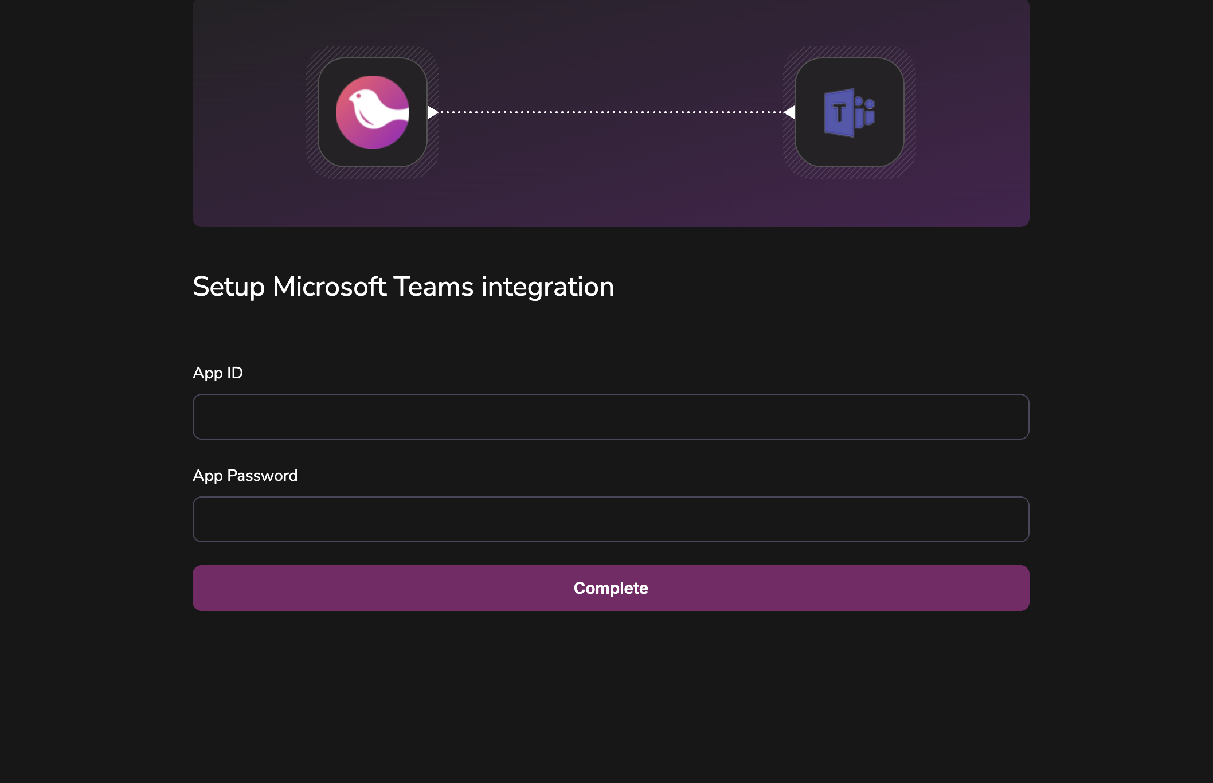Click the dotted connector line midpoint
Screen dimensions: 1213x783
pyautogui.click(x=611, y=112)
